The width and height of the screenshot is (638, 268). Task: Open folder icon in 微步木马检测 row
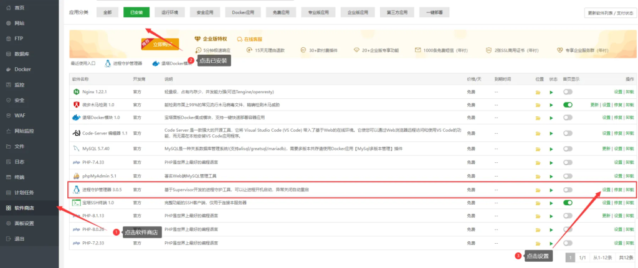[538, 104]
